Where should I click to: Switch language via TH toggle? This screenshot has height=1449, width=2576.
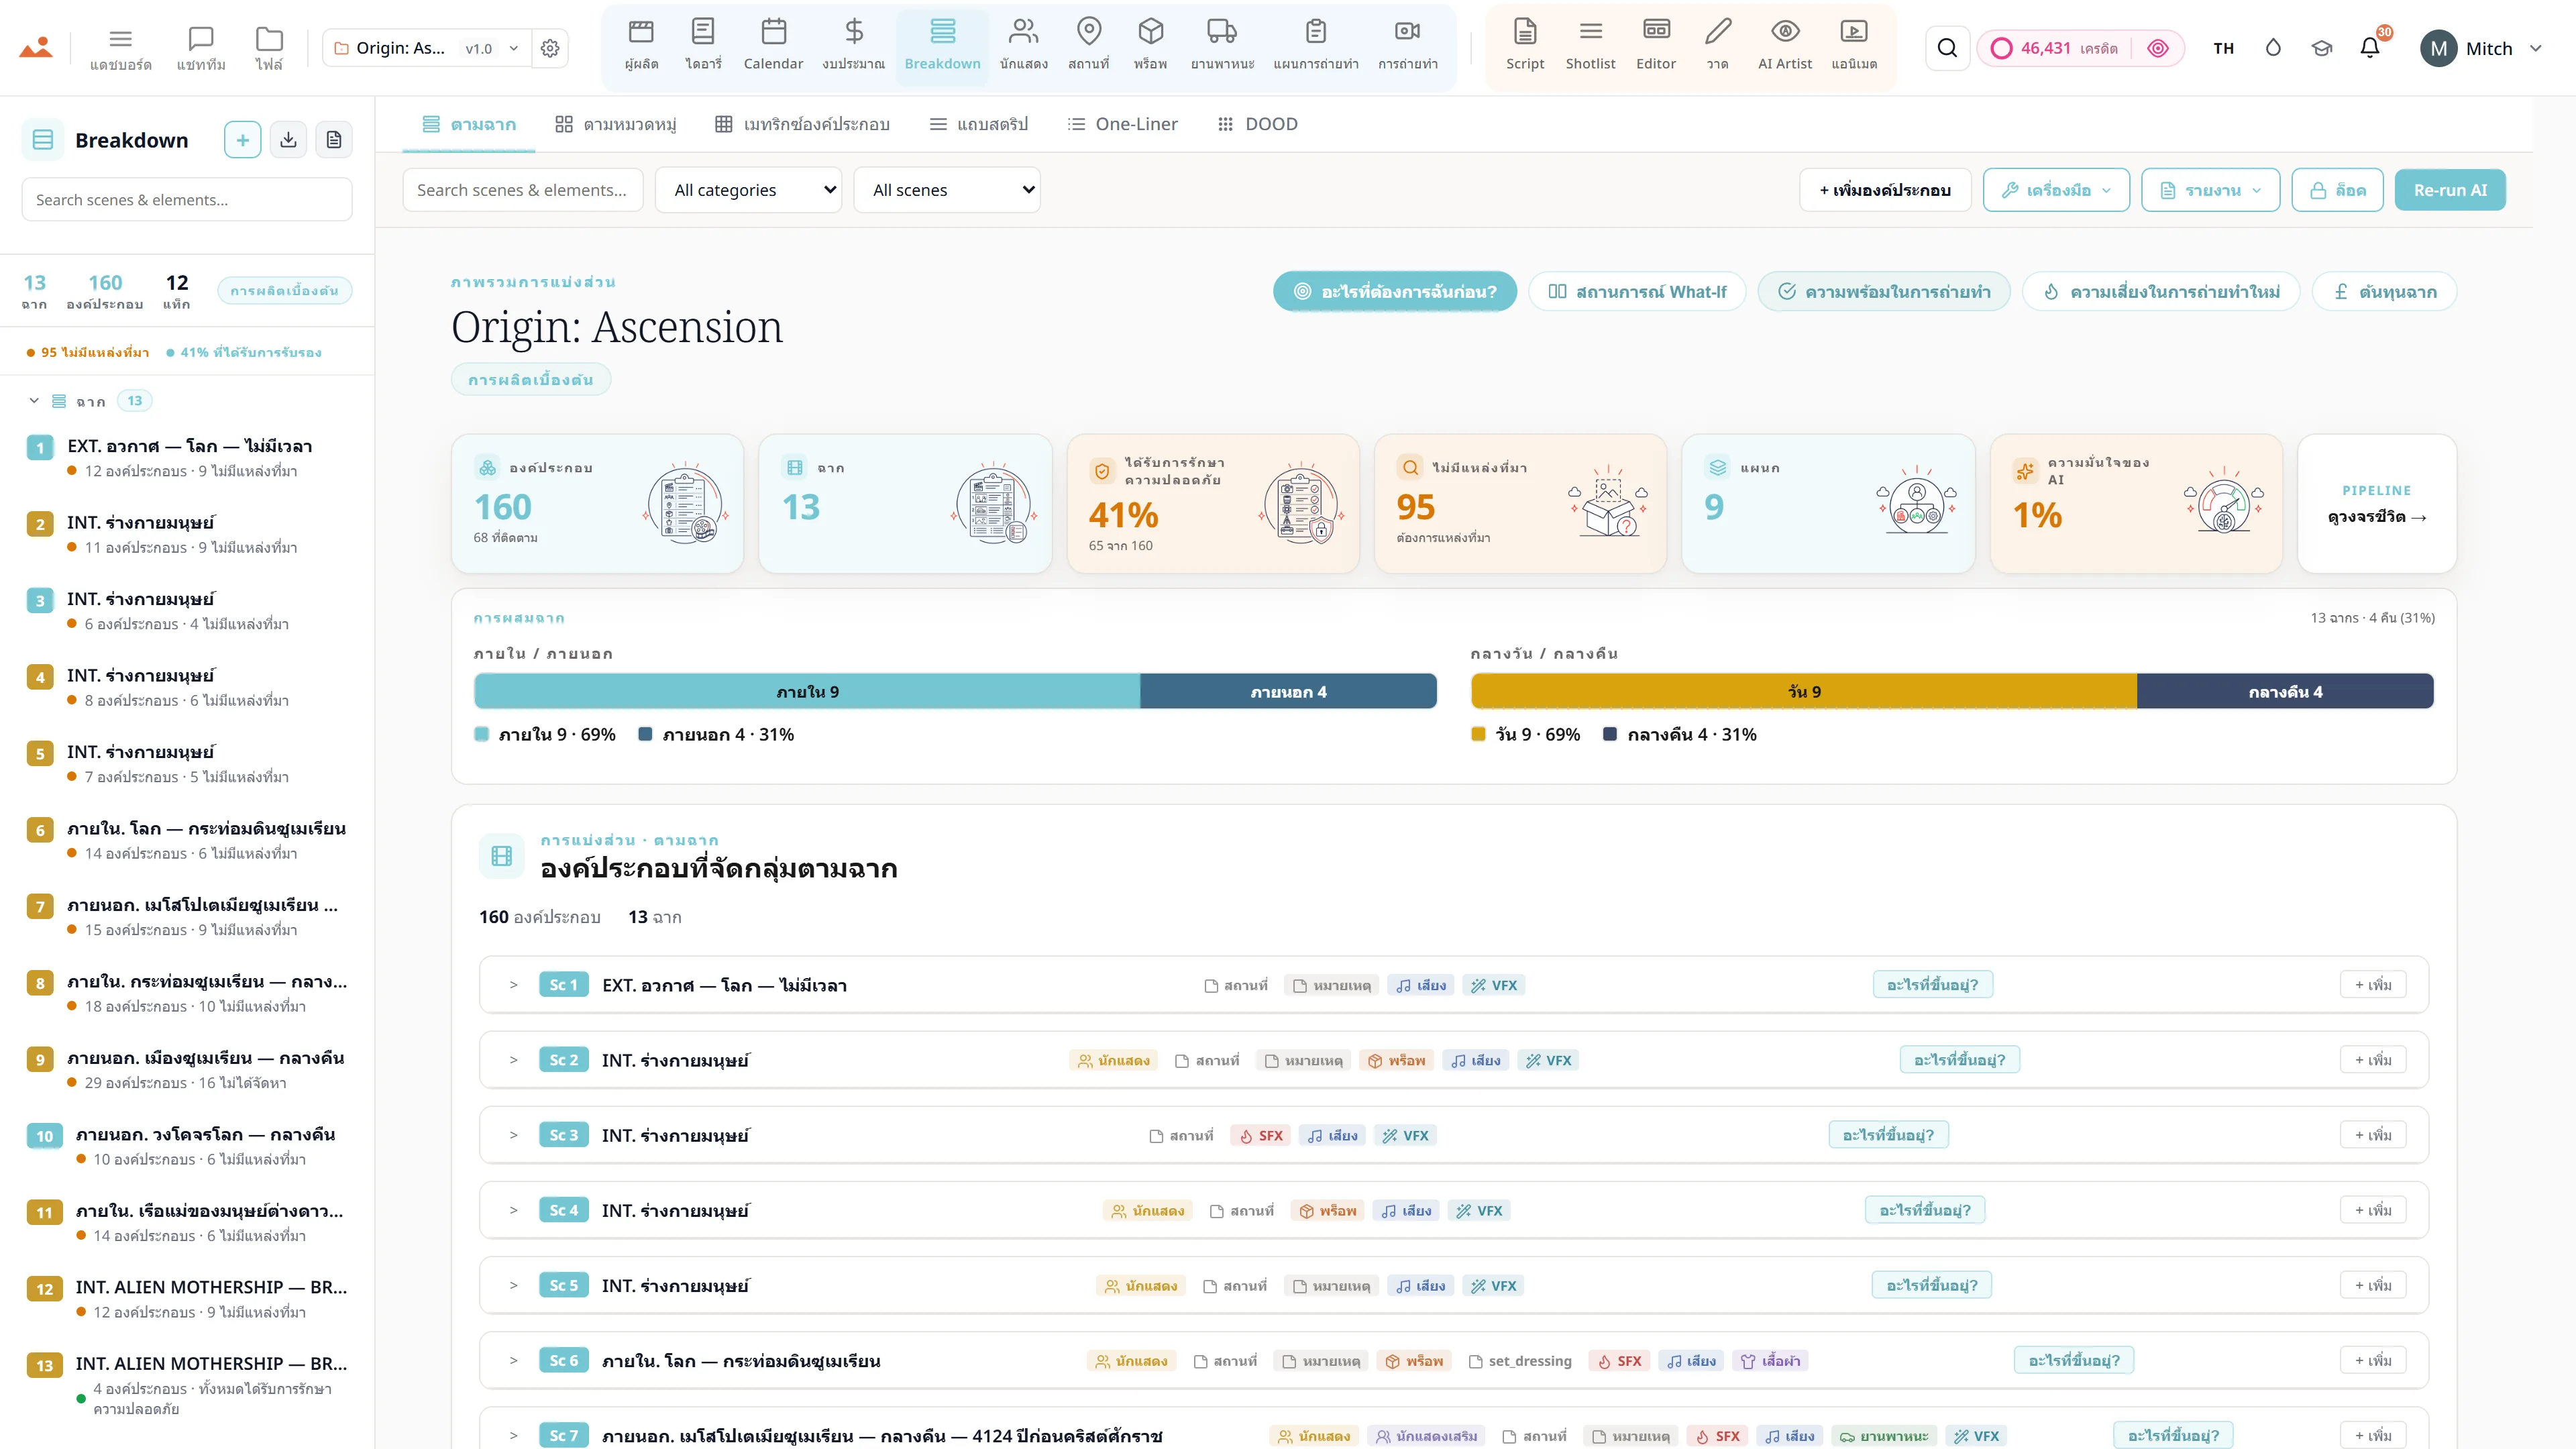[2223, 48]
